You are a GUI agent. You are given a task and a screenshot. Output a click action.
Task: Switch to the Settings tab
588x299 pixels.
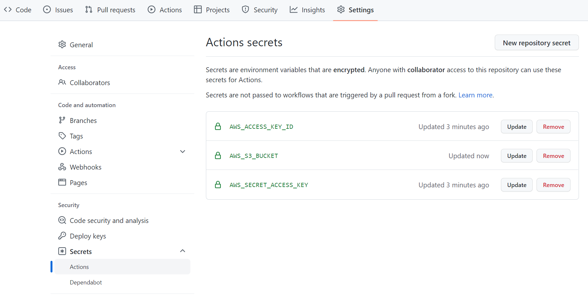point(355,10)
